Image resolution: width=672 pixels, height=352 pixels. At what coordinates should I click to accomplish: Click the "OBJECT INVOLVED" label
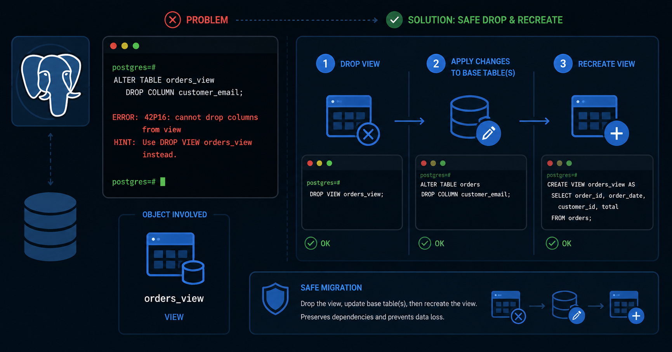point(175,215)
